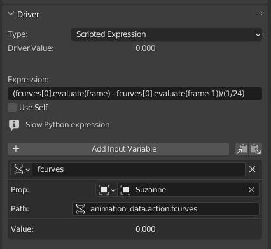Click the driver Expression input field
This screenshot has height=249, width=271.
tap(135, 94)
